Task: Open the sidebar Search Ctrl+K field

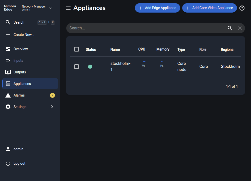Action: [30, 22]
